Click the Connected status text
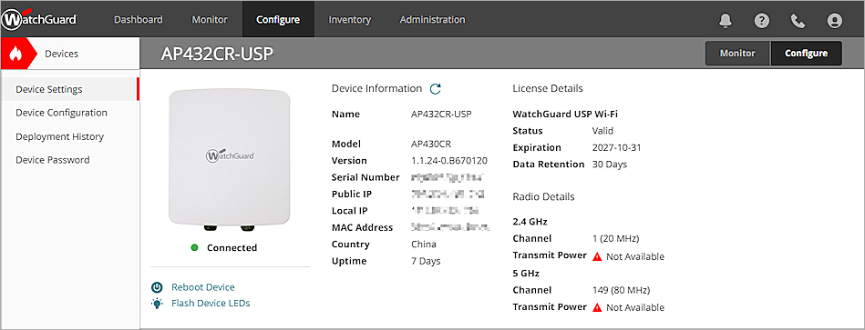The width and height of the screenshot is (865, 330). (x=232, y=247)
